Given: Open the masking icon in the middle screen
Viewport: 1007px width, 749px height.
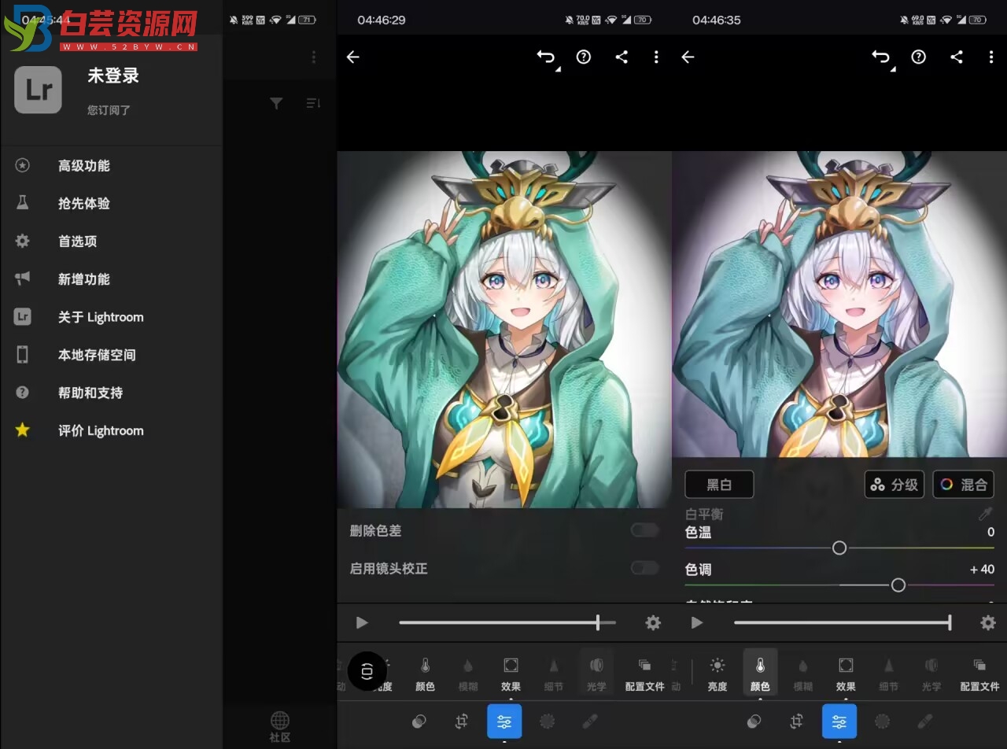Looking at the screenshot, I should pyautogui.click(x=548, y=721).
